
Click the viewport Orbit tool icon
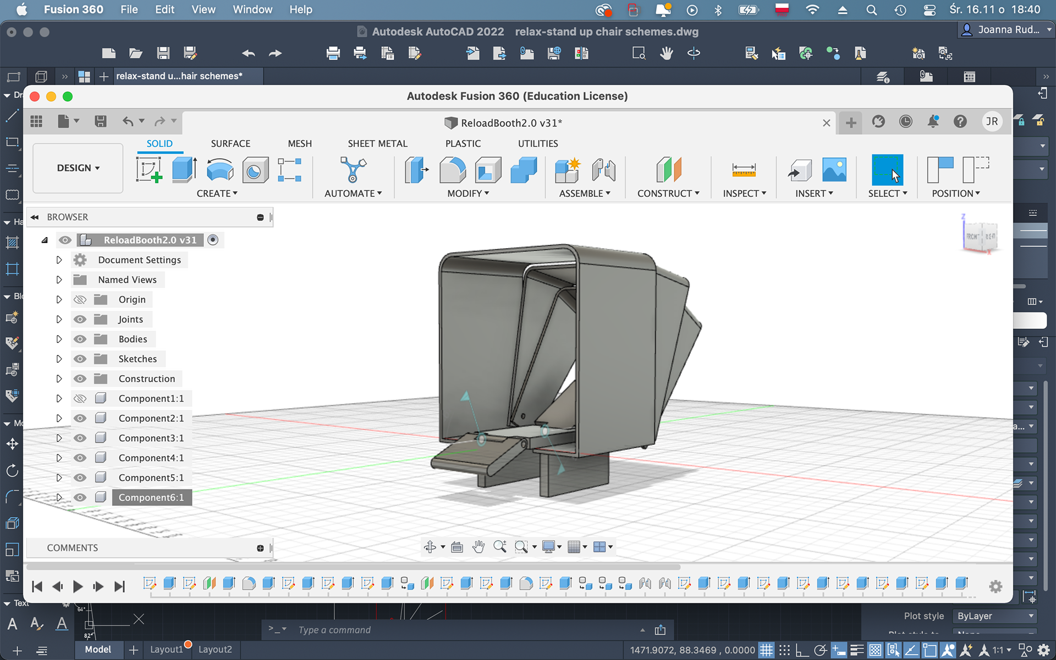tap(430, 547)
